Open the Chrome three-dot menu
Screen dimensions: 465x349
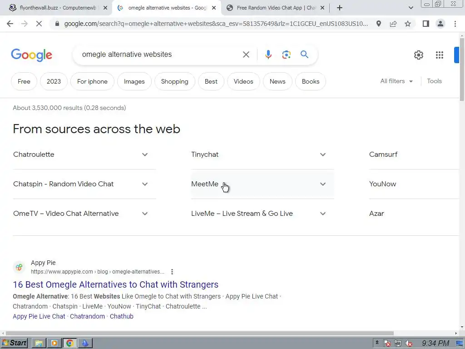point(455,24)
